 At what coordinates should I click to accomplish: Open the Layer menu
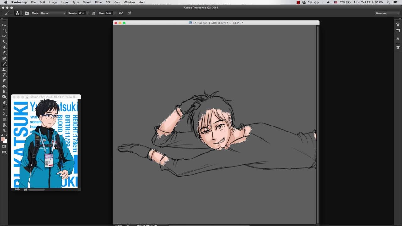point(65,2)
